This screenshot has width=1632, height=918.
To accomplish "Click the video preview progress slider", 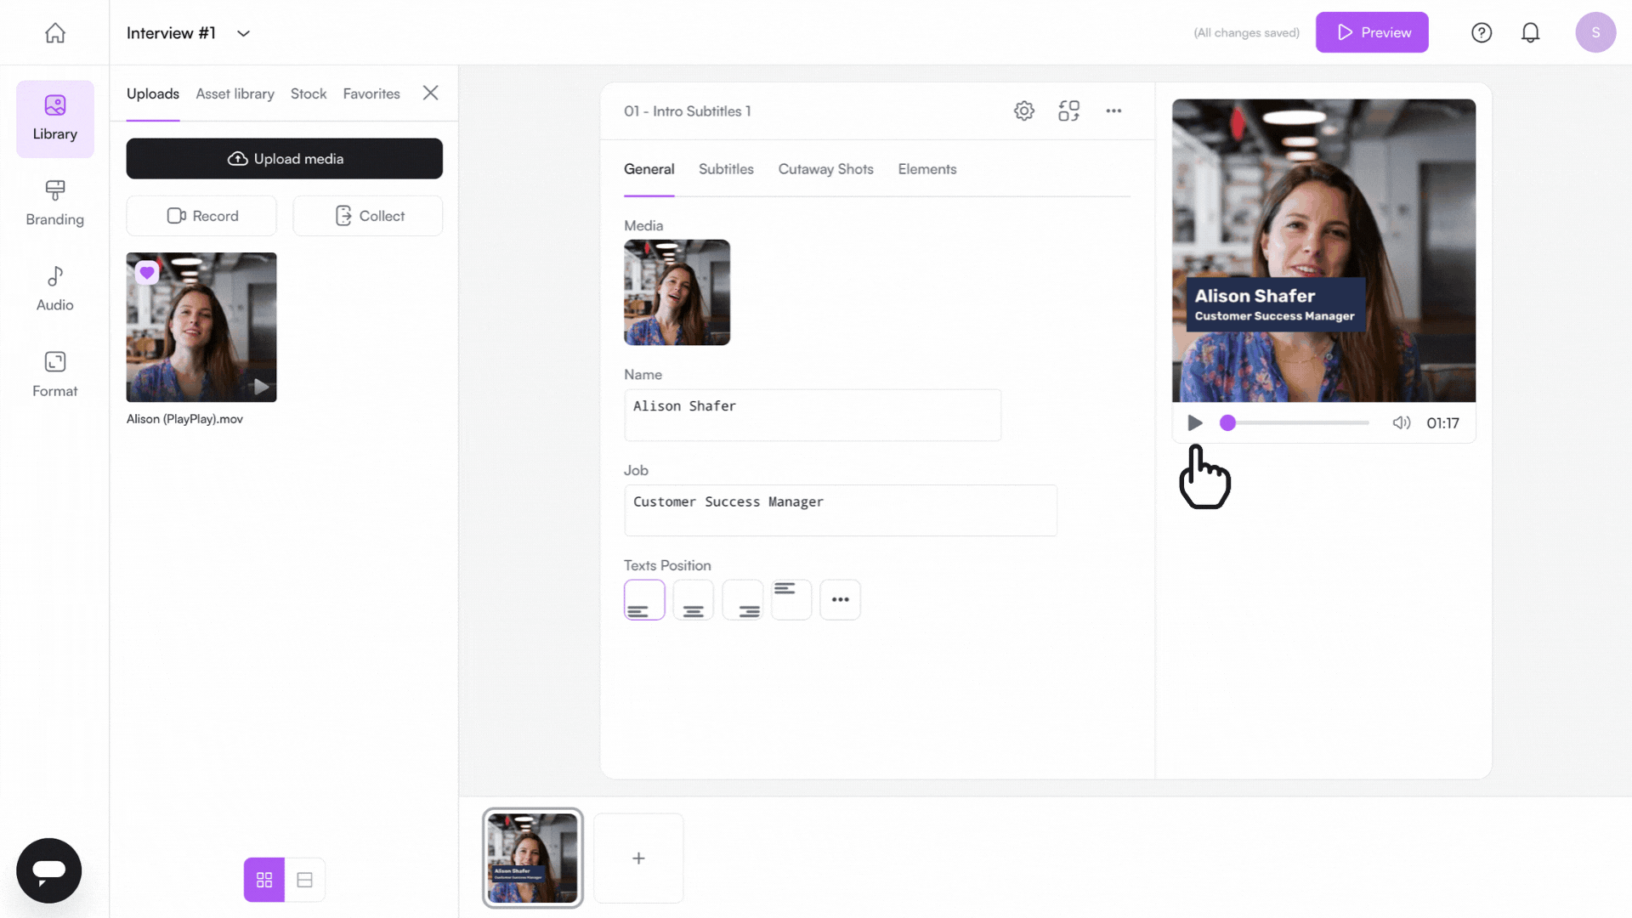I will tap(1297, 423).
